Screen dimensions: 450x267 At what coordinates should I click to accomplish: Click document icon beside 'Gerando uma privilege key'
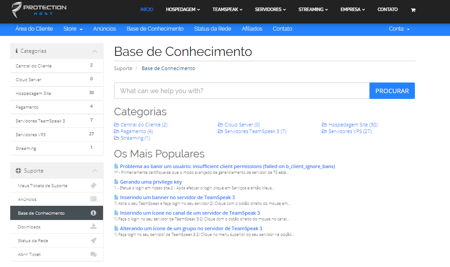click(116, 182)
